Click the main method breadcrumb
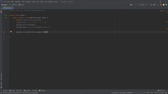Image resolution: width=168 pixels, height=94 pixels. coord(21,5)
